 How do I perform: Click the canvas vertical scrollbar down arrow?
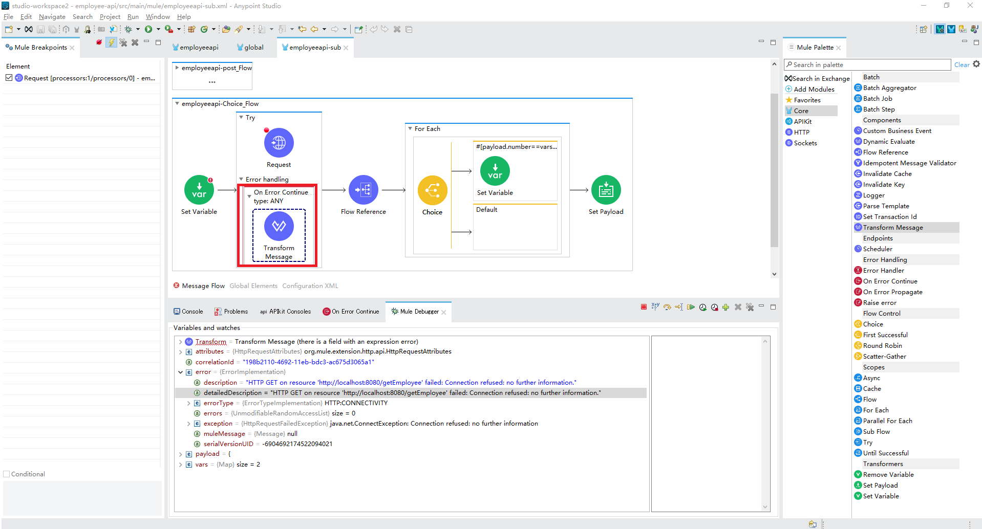pyautogui.click(x=774, y=274)
